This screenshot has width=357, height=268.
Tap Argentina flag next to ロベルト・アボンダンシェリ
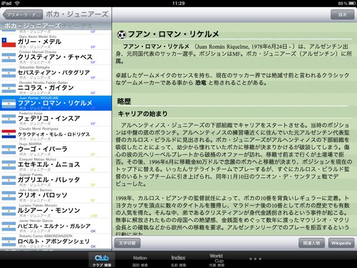tap(9, 242)
